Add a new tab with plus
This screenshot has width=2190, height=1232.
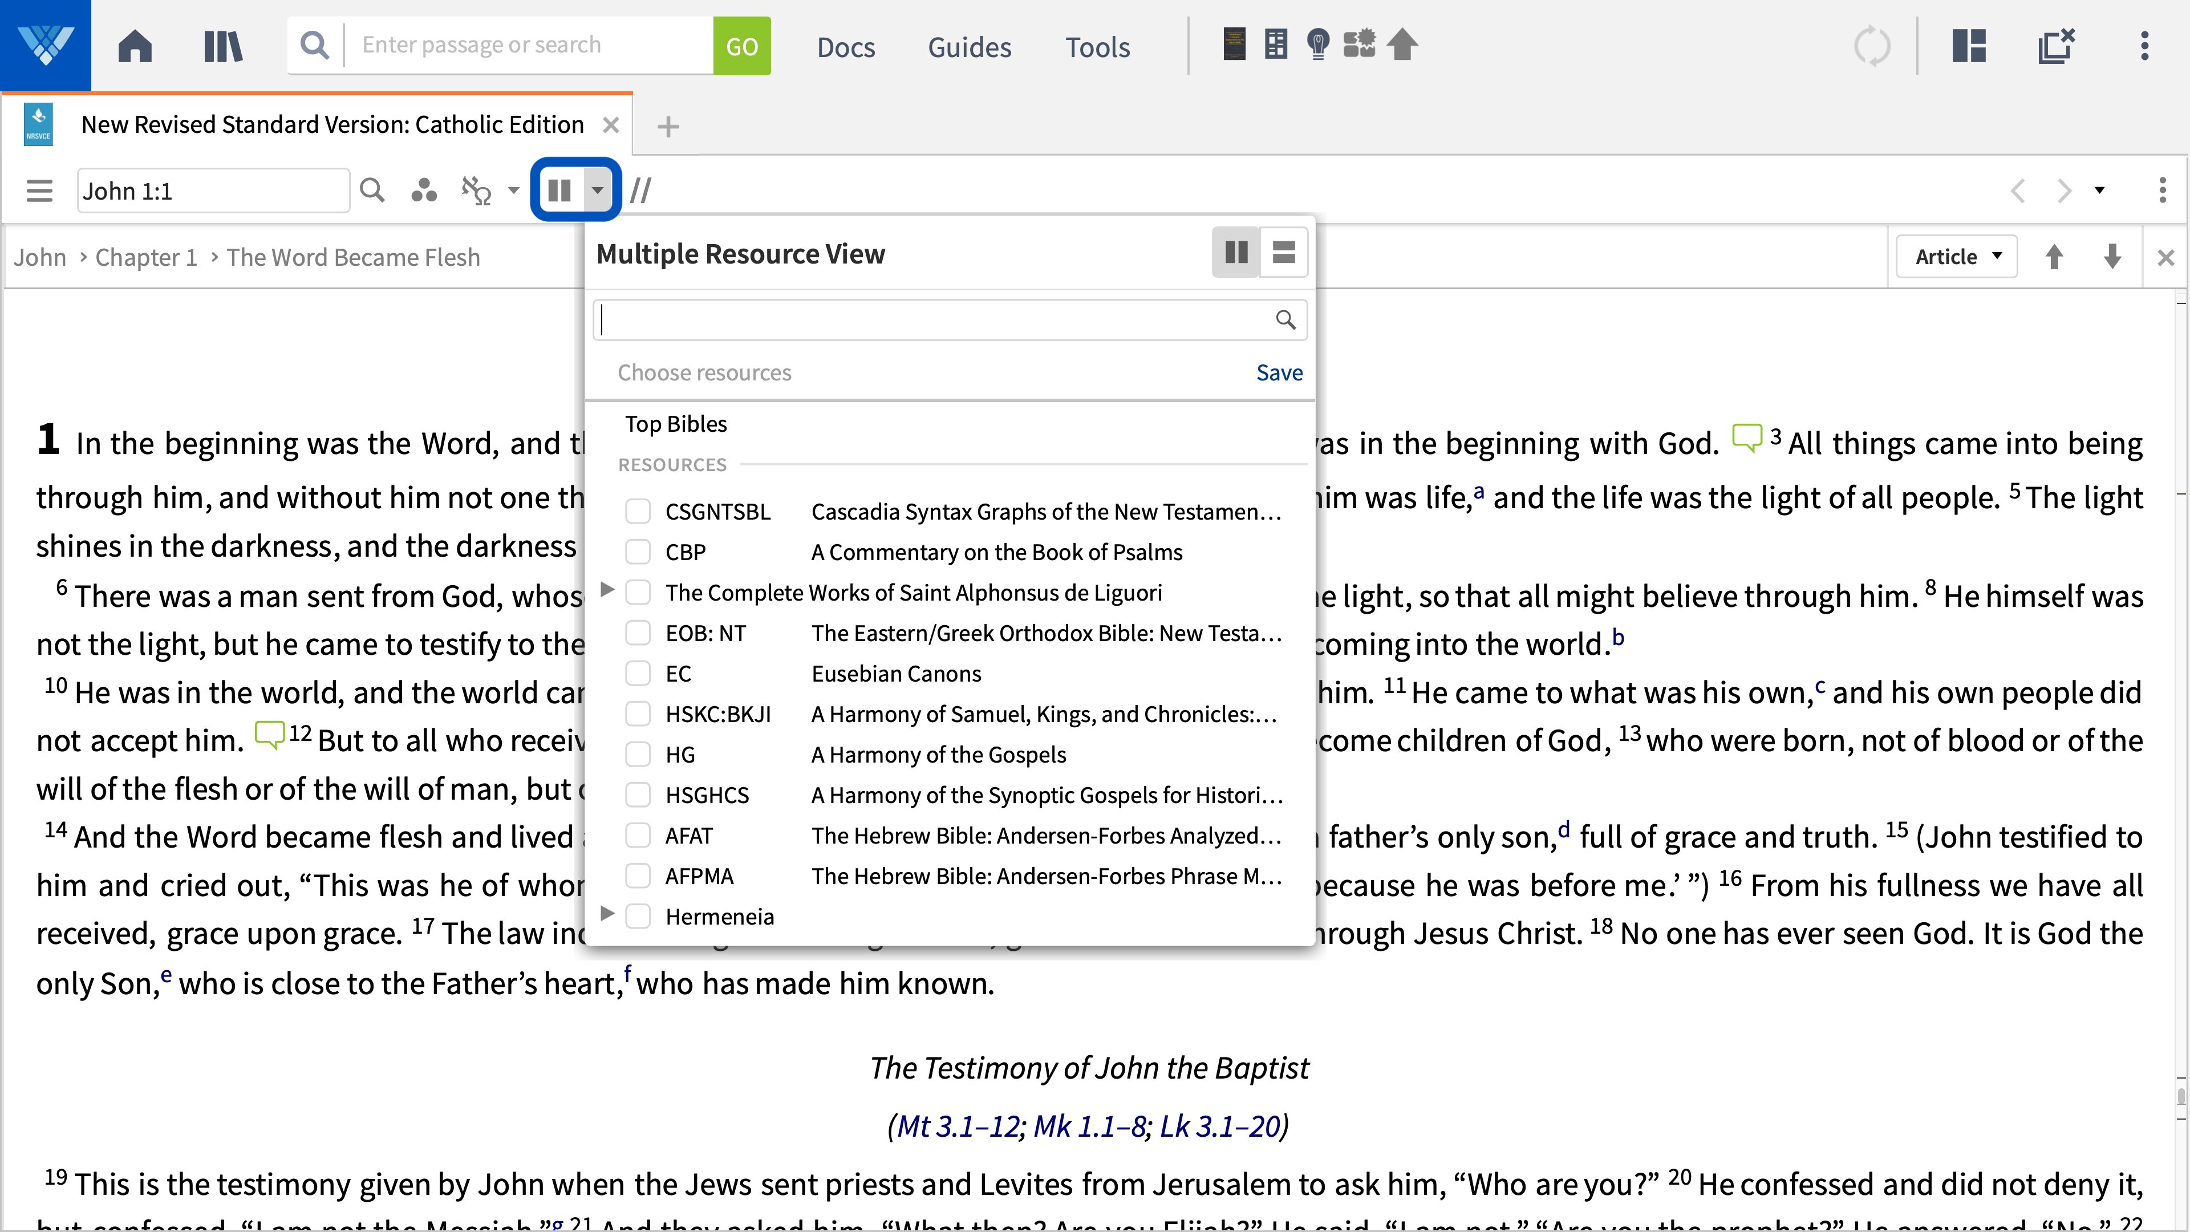(668, 127)
